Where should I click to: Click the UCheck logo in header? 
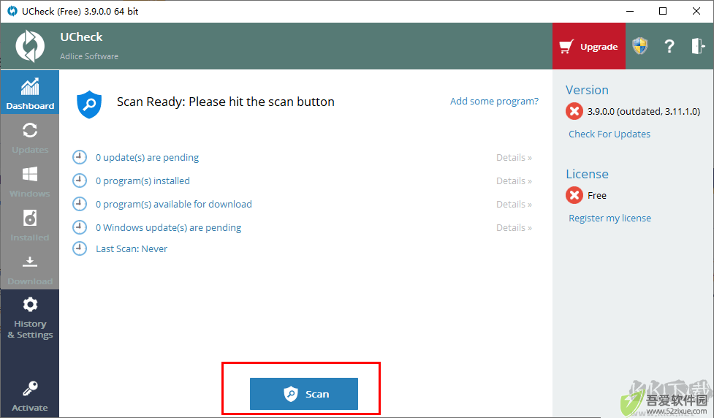tap(30, 46)
